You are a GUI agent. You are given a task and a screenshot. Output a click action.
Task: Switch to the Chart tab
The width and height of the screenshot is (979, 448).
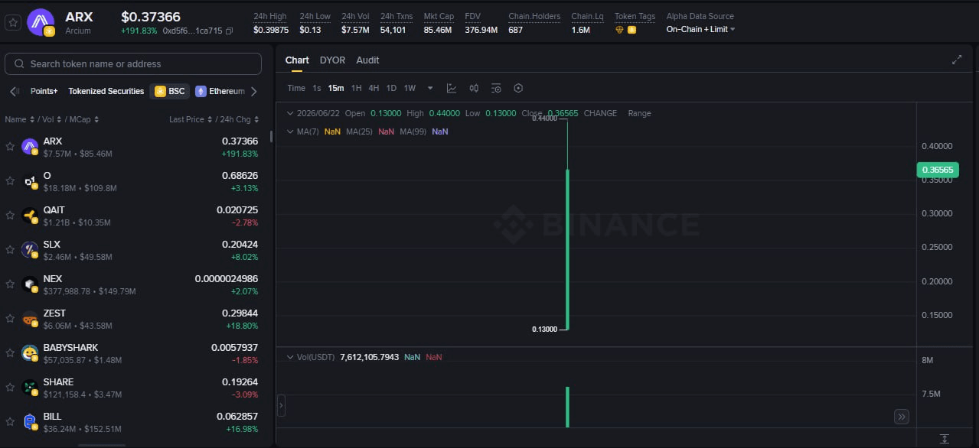click(297, 60)
